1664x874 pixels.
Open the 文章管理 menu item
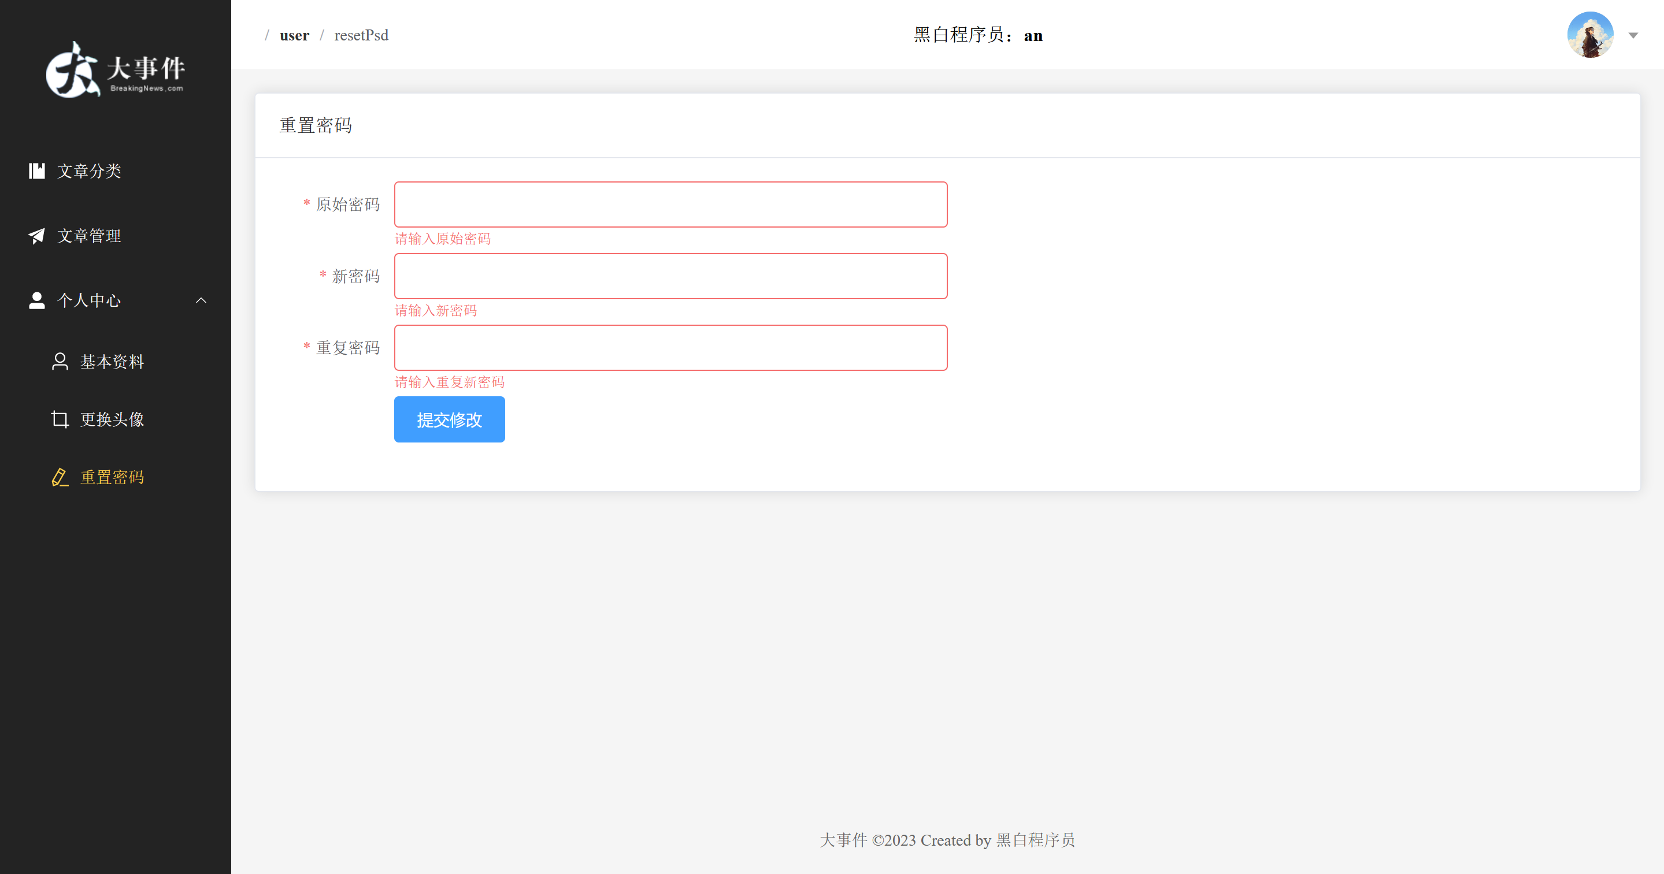[x=89, y=236]
